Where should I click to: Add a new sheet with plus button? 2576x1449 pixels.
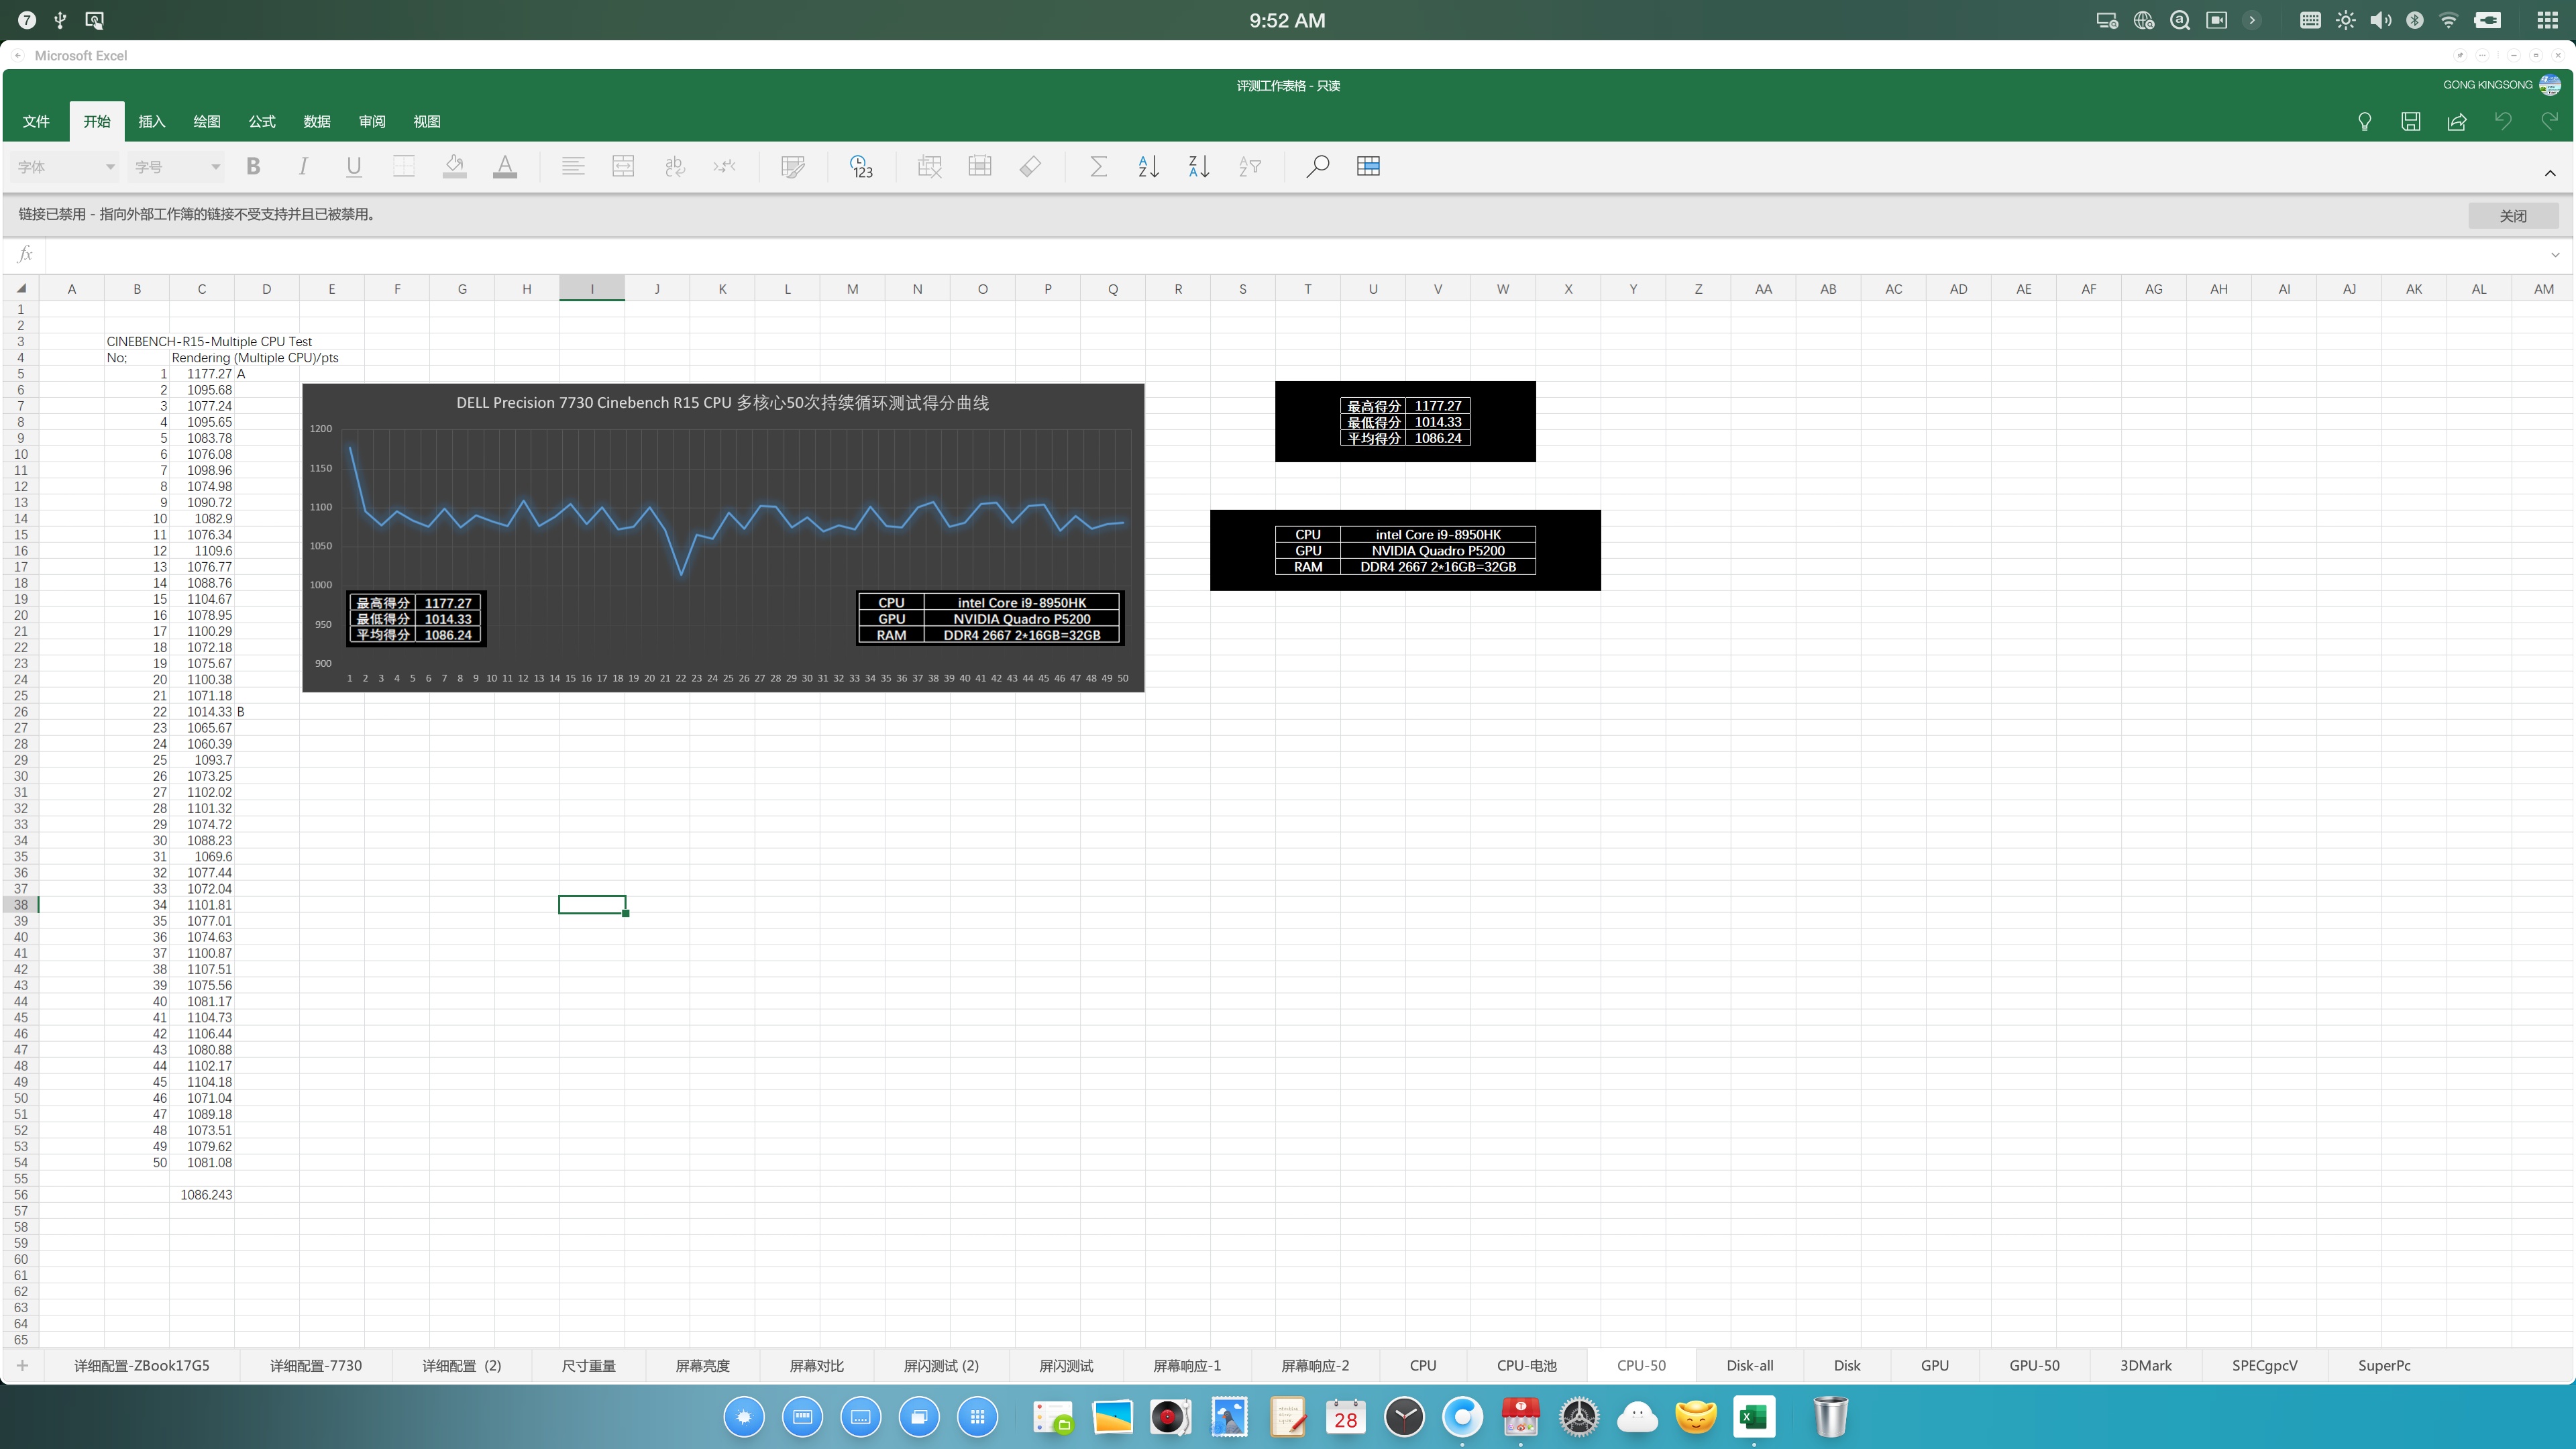22,1365
